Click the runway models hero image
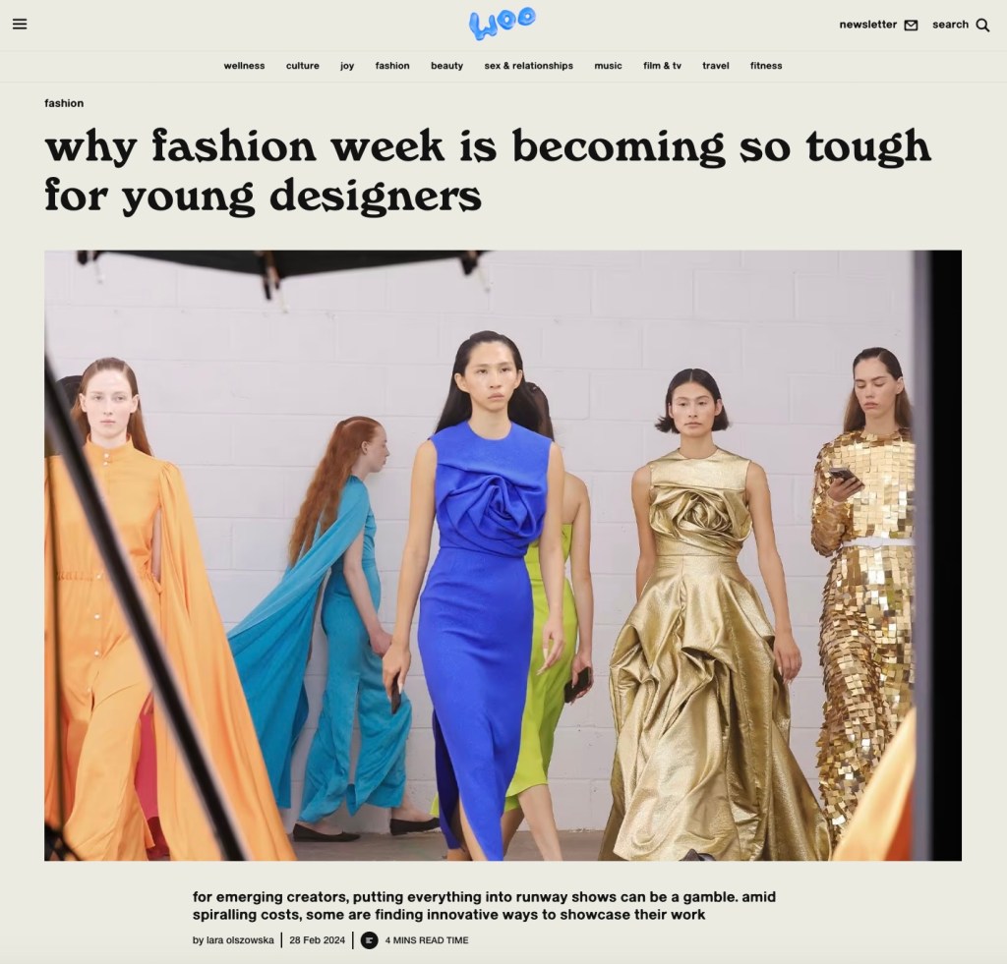The height and width of the screenshot is (964, 1007). [x=503, y=556]
